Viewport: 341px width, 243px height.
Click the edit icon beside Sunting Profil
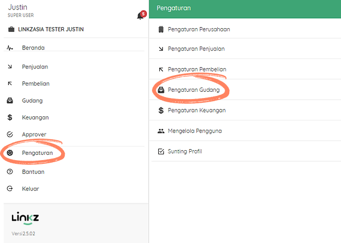click(161, 151)
